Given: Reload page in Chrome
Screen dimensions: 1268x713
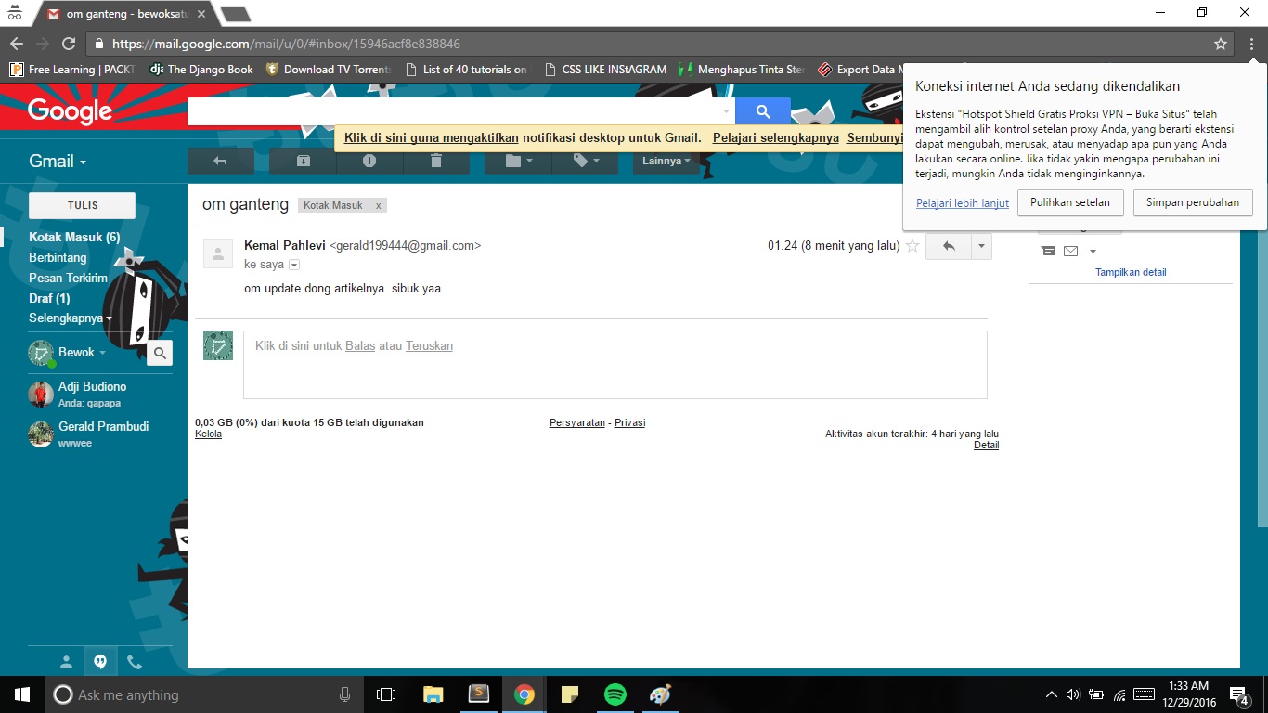Looking at the screenshot, I should tap(69, 44).
